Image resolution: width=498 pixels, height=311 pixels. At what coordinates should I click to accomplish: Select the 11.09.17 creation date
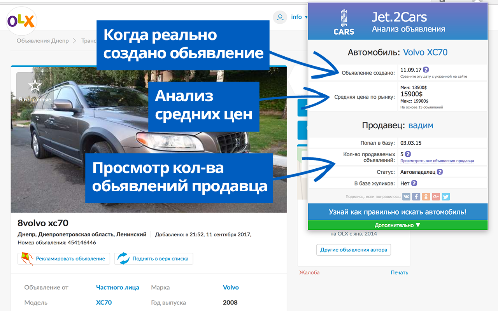click(411, 70)
